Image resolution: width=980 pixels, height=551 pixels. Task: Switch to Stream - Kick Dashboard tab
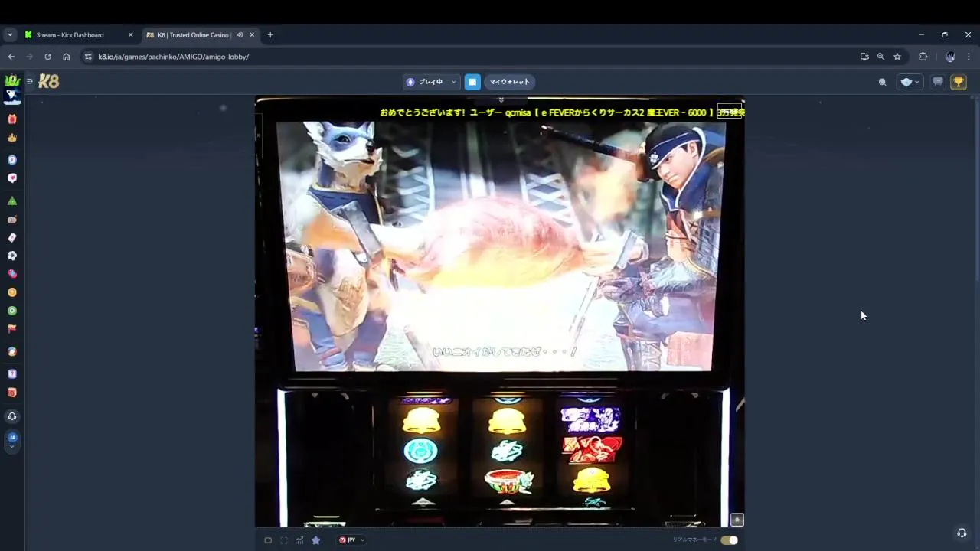click(x=70, y=35)
